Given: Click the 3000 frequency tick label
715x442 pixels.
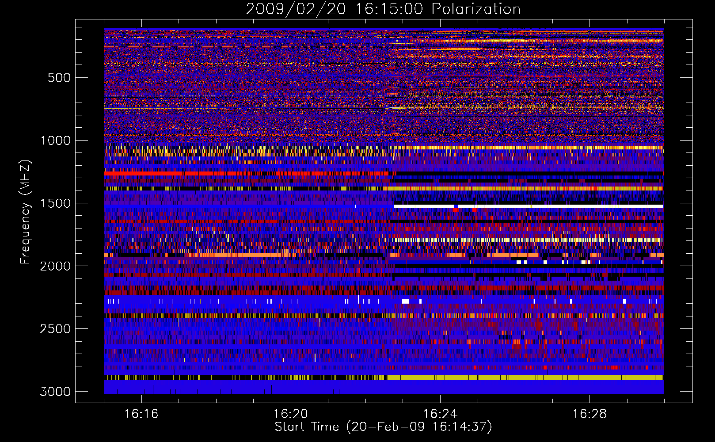Looking at the screenshot, I should coord(56,392).
